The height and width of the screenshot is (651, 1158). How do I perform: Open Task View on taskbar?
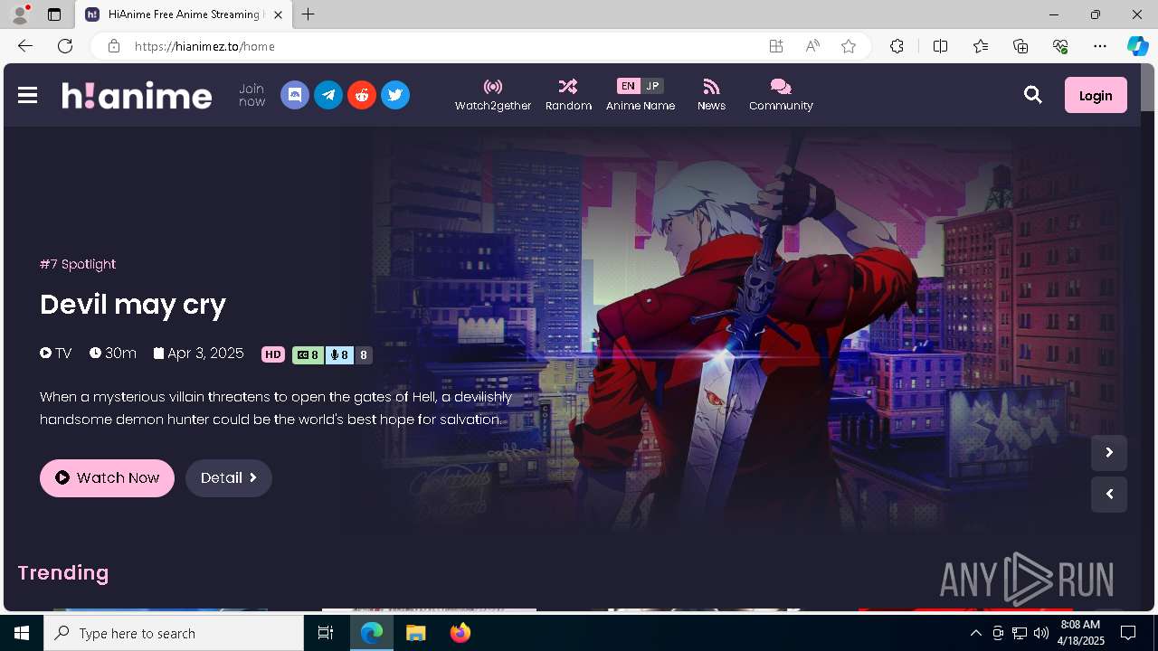coord(327,633)
